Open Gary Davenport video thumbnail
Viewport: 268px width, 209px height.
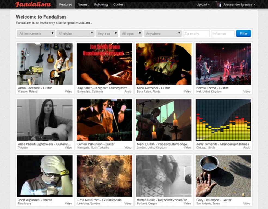pos(223,176)
